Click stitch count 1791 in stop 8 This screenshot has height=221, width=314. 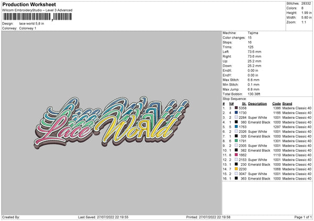242,141
